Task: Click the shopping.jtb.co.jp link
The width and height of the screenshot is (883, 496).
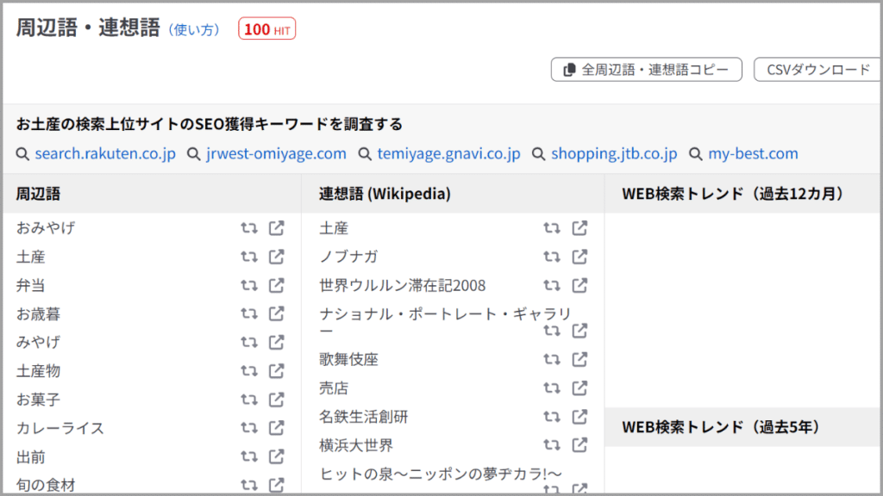Action: coord(614,154)
